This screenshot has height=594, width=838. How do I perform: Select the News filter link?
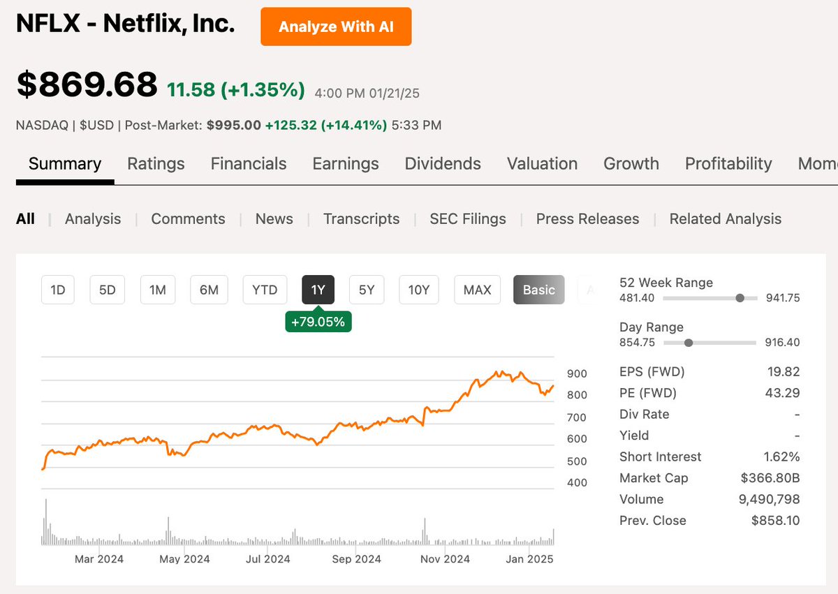[273, 218]
